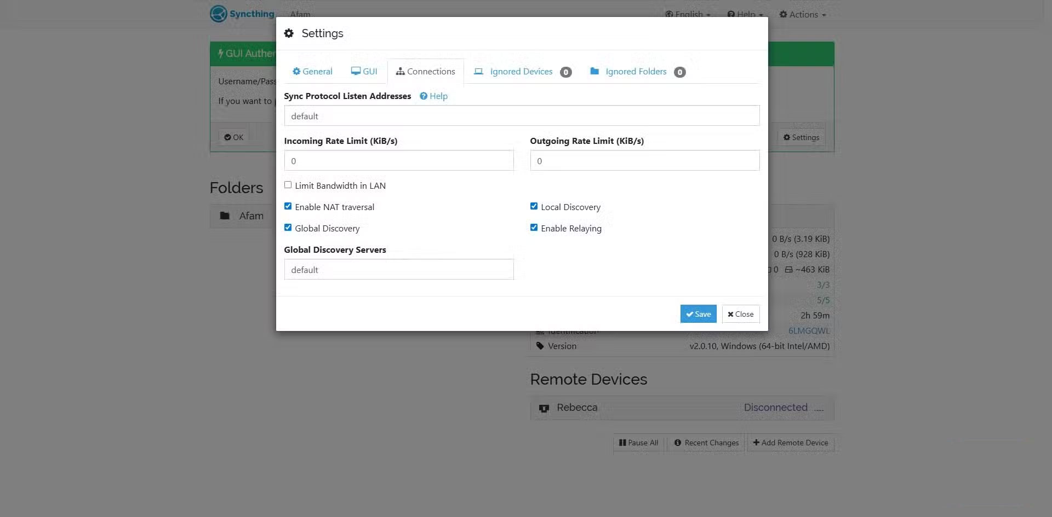This screenshot has width=1052, height=517.
Task: Toggle the Enable Relaying checkbox
Action: point(534,228)
